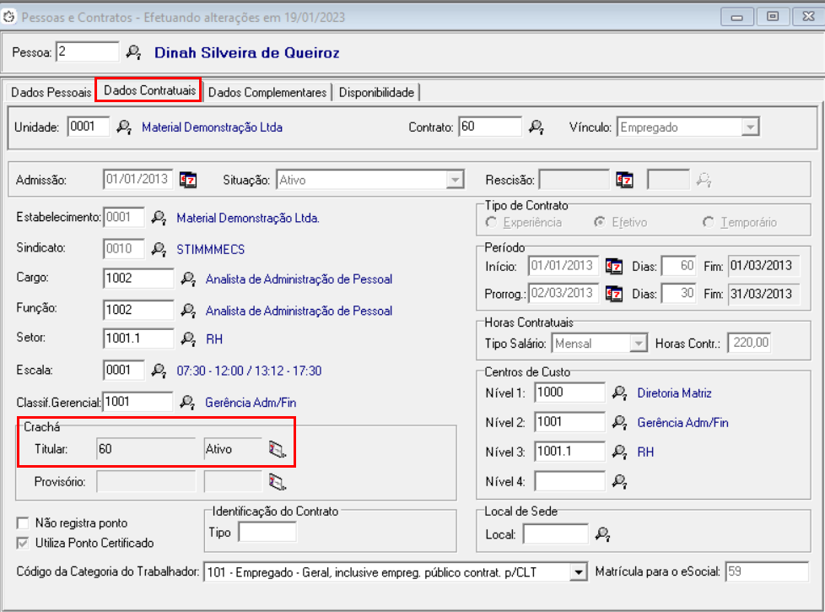This screenshot has height=612, width=825.
Task: Expand the Tipo Salário dropdown
Action: pos(639,343)
